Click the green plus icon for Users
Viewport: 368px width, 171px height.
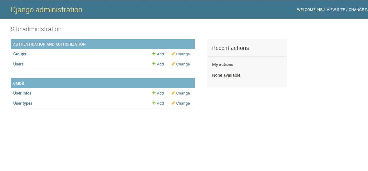154,64
